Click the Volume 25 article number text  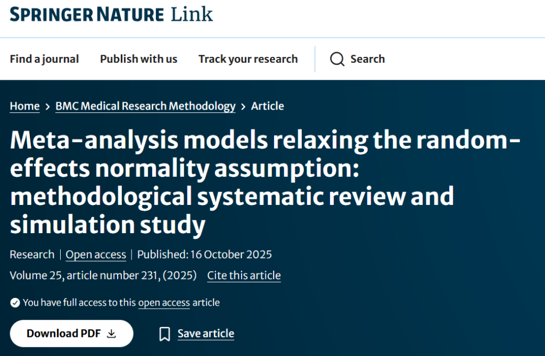[x=103, y=276]
